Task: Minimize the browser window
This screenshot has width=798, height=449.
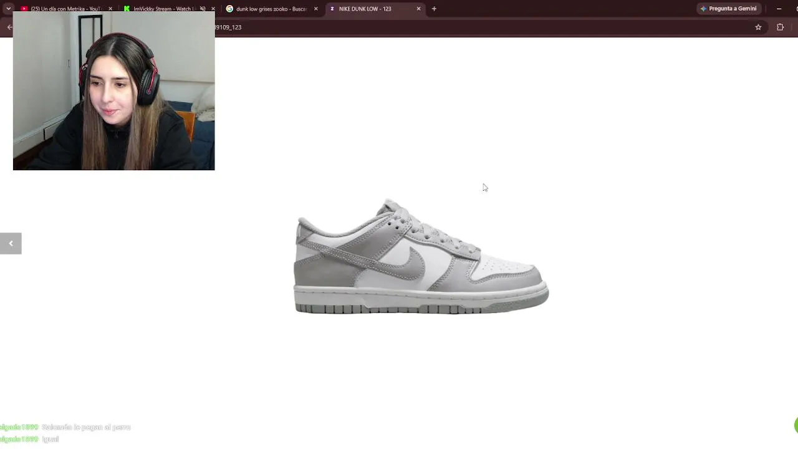Action: click(779, 9)
